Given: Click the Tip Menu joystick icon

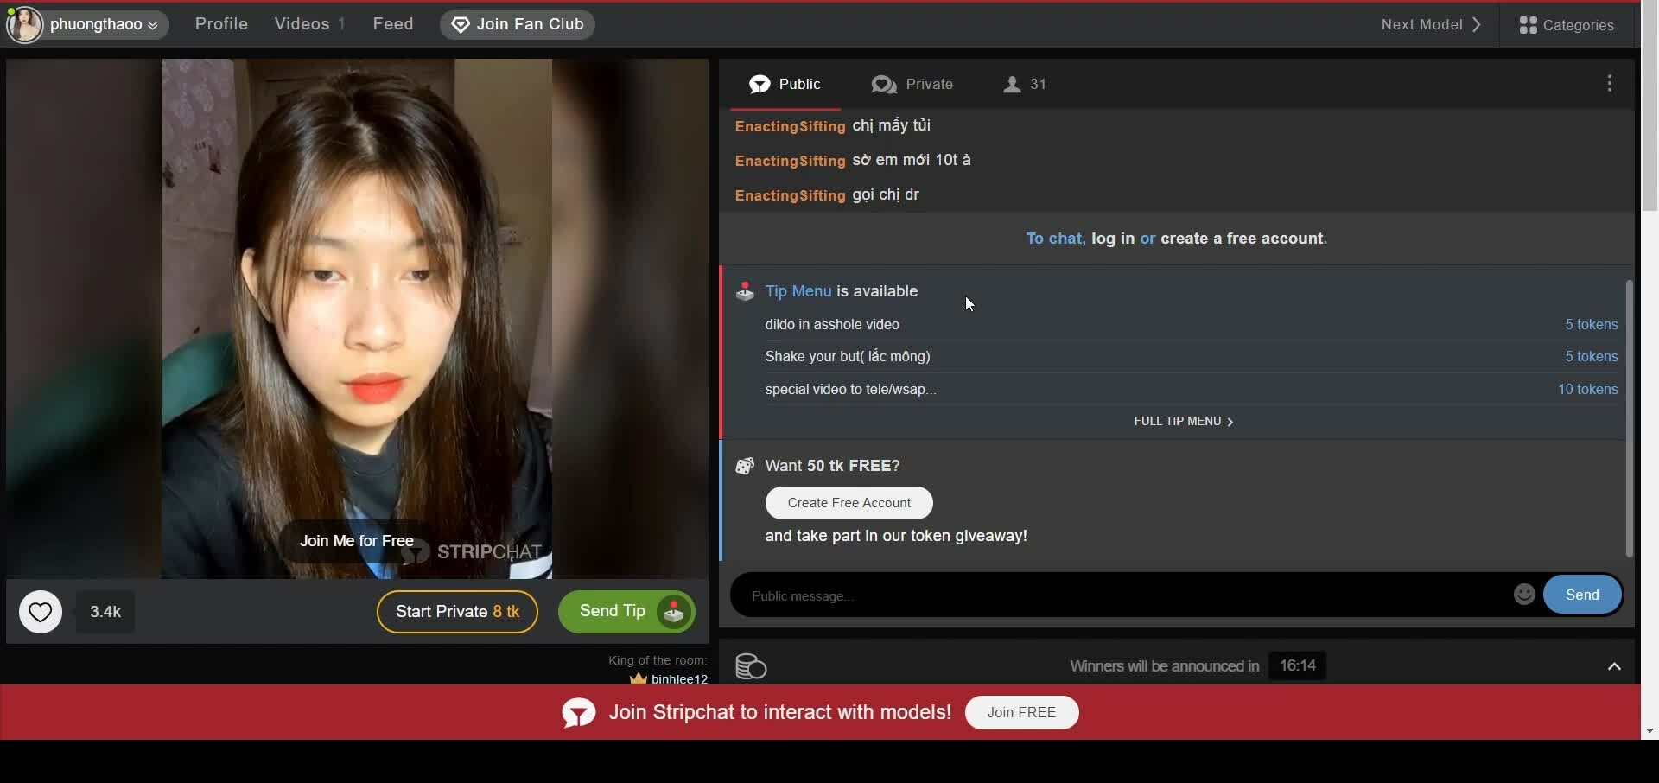Looking at the screenshot, I should point(745,291).
